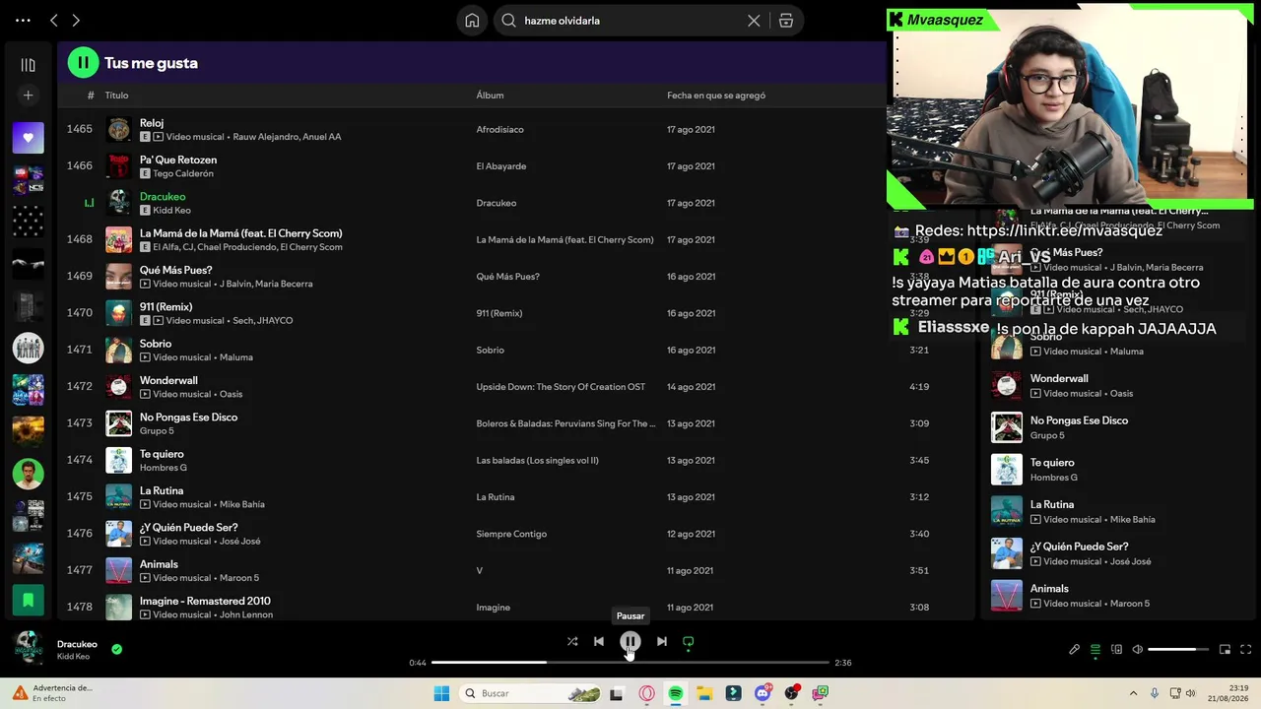
Task: Open the Kidd Keo artist link in player bar
Action: click(73, 657)
